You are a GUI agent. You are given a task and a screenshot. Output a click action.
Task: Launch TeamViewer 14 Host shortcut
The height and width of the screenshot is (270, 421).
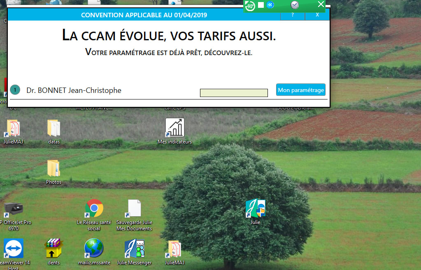(x=14, y=249)
